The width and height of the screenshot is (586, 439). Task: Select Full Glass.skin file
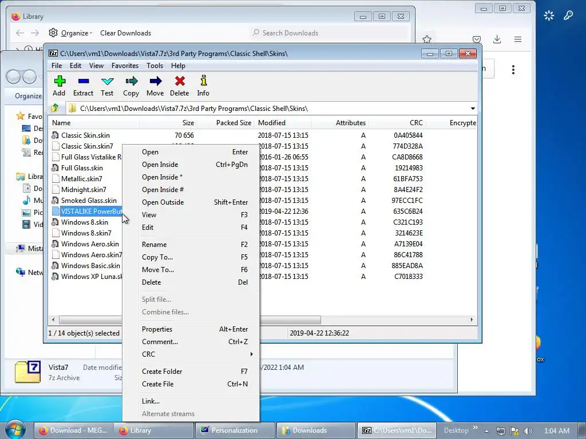tap(82, 168)
